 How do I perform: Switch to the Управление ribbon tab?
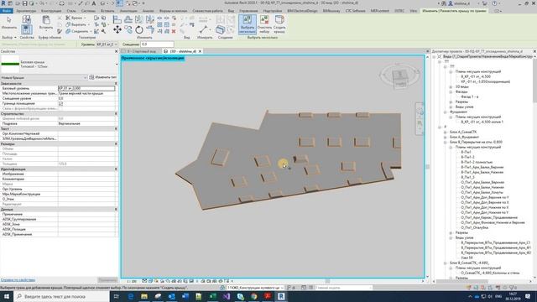pyautogui.click(x=248, y=11)
